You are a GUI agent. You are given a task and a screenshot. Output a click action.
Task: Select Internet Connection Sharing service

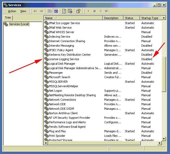(67, 41)
